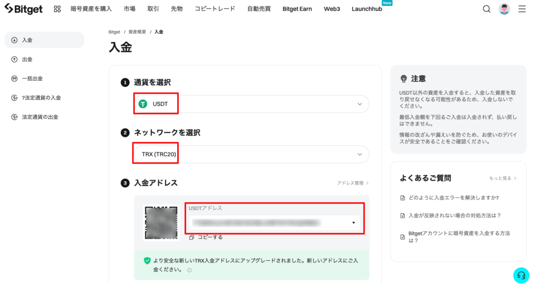Open the 自動売買 menu
The width and height of the screenshot is (538, 284).
point(259,9)
